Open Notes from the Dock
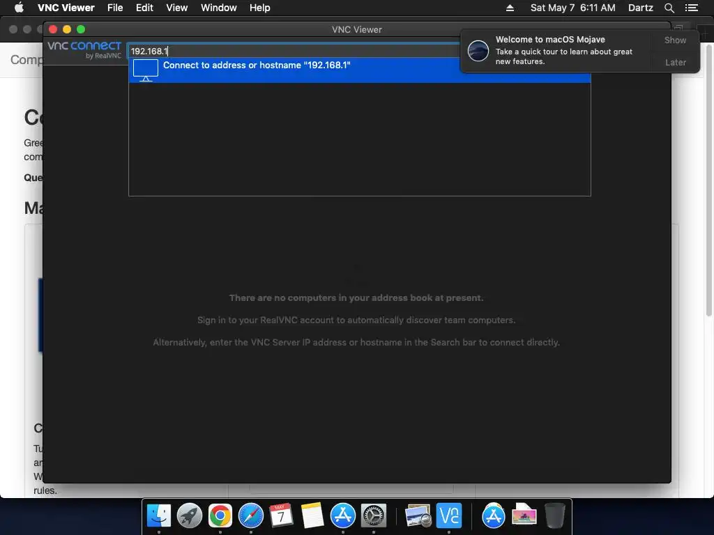This screenshot has width=714, height=535. click(312, 516)
